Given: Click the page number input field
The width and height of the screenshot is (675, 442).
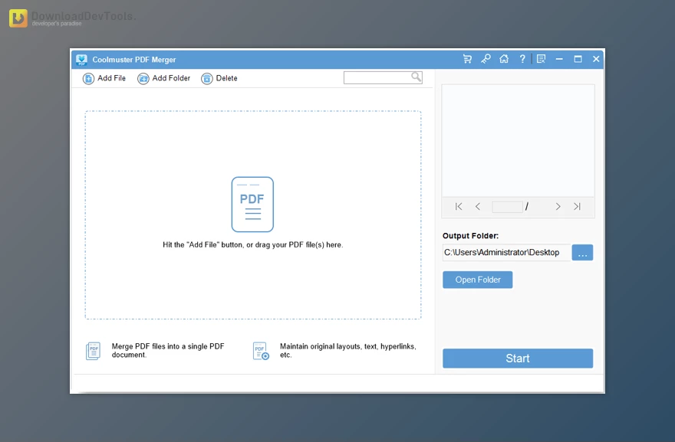Looking at the screenshot, I should (508, 206).
